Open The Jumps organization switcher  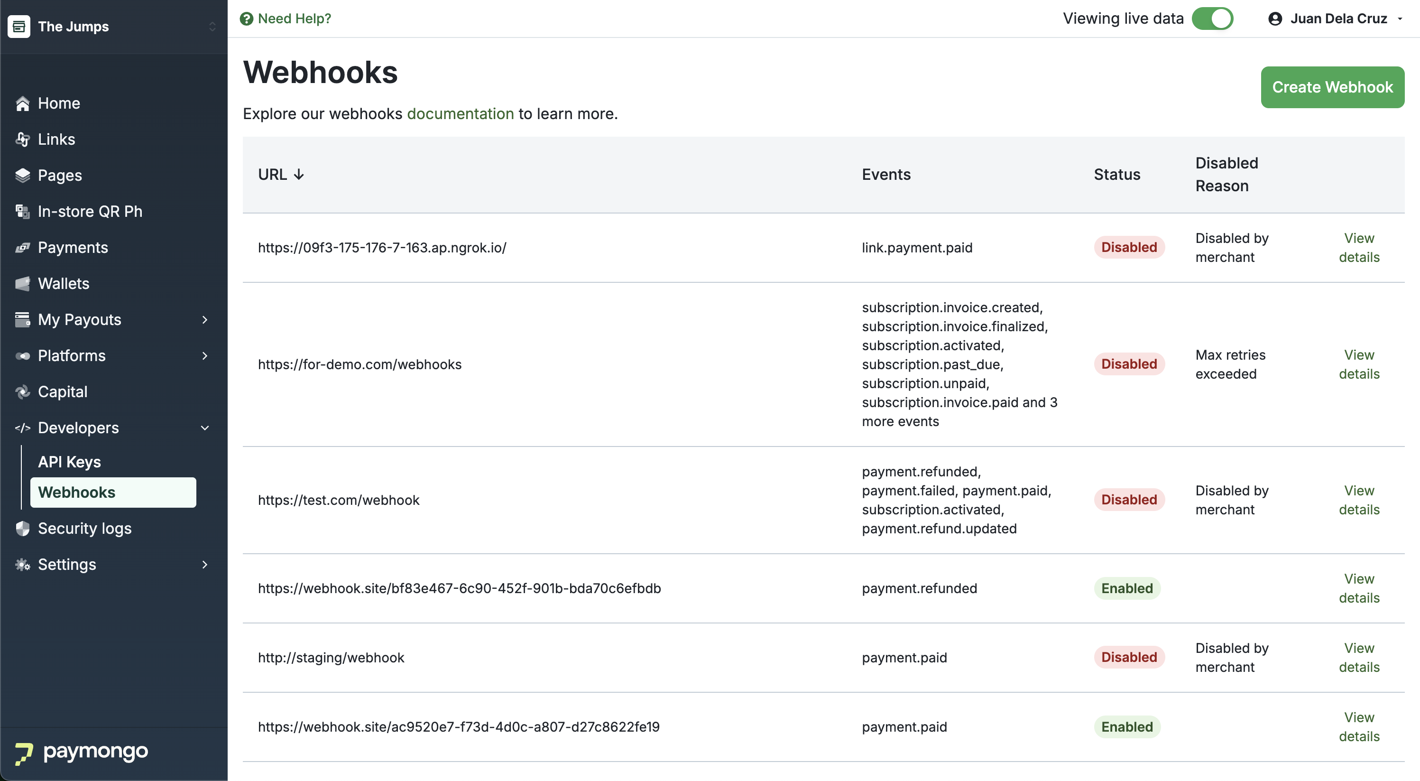pos(113,27)
